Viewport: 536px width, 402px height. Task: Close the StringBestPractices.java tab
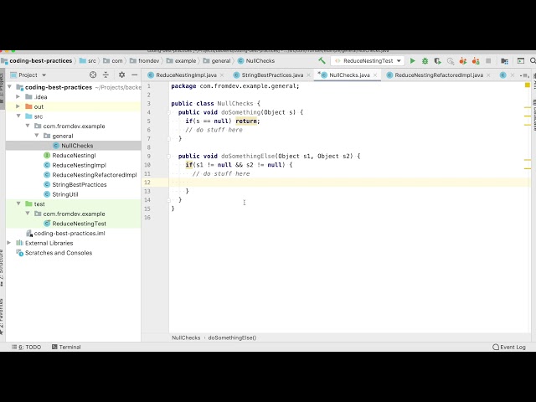coord(308,75)
